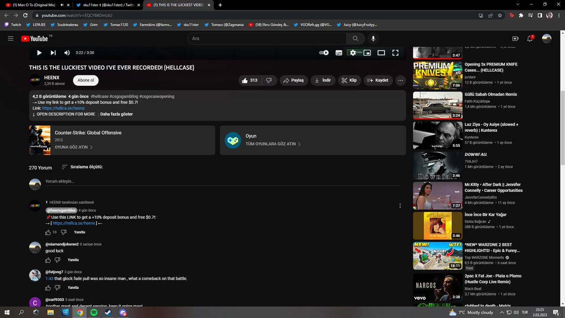Click the İndir download button
Viewport: 565px width, 318px height.
[323, 81]
